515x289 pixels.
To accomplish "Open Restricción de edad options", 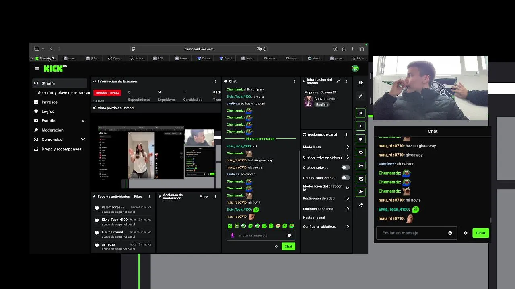I will 326,198.
